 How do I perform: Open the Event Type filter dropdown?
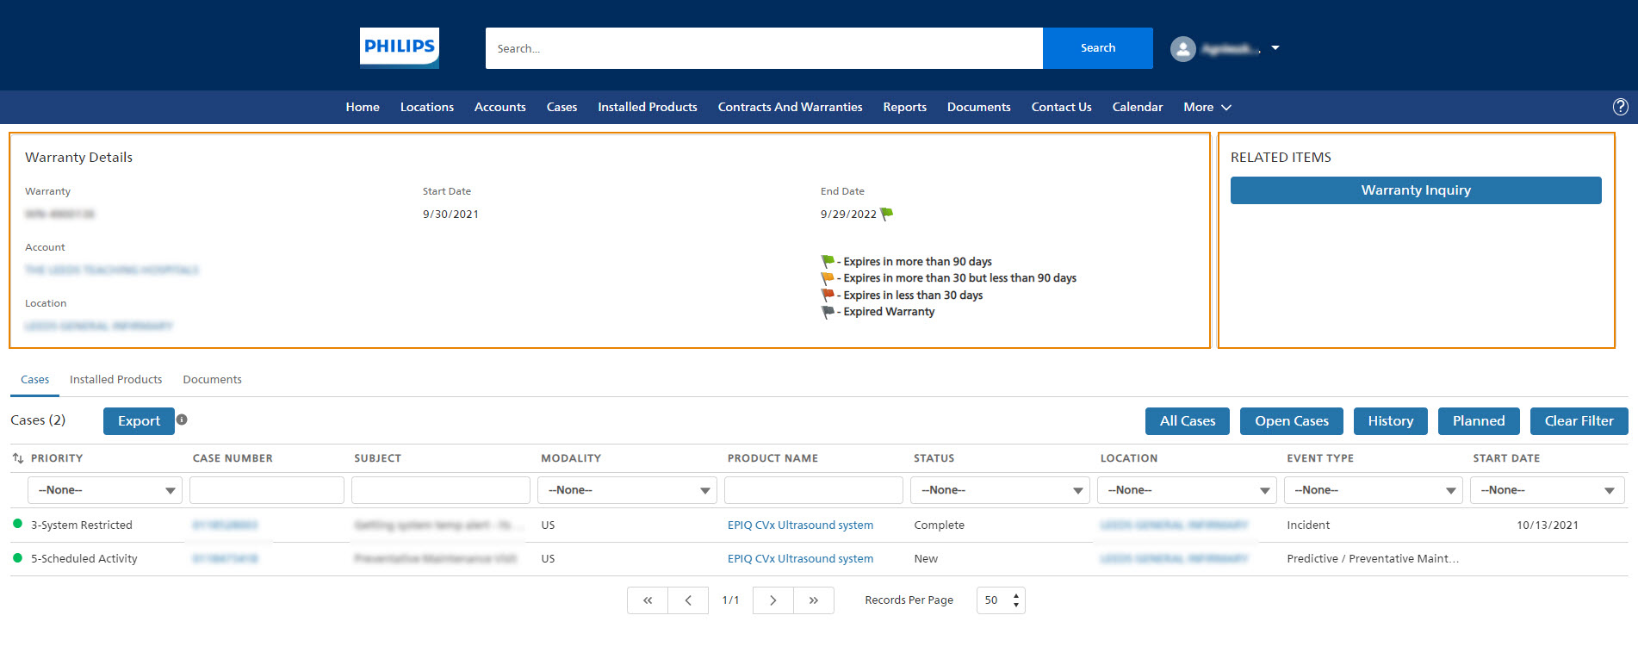[1373, 490]
